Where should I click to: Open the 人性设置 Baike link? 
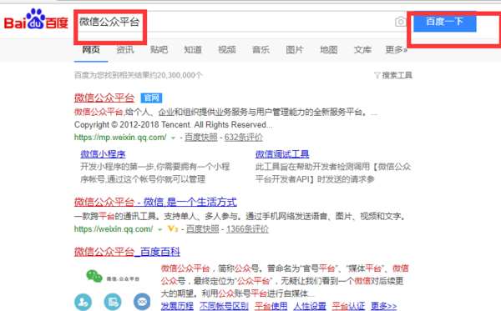pos(310,306)
